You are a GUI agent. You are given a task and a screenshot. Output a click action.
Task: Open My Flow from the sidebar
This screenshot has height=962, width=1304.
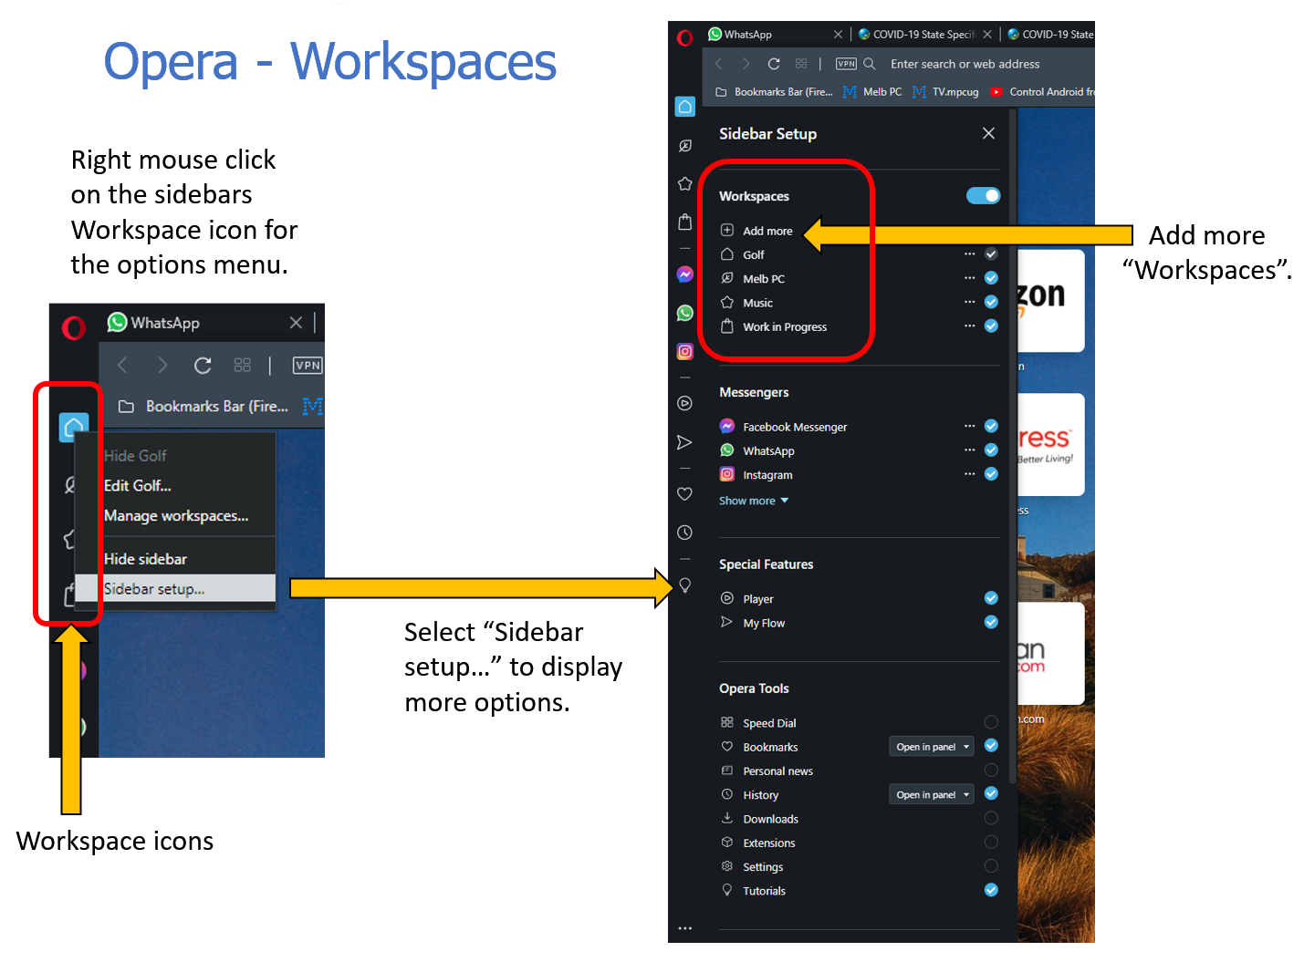click(684, 442)
